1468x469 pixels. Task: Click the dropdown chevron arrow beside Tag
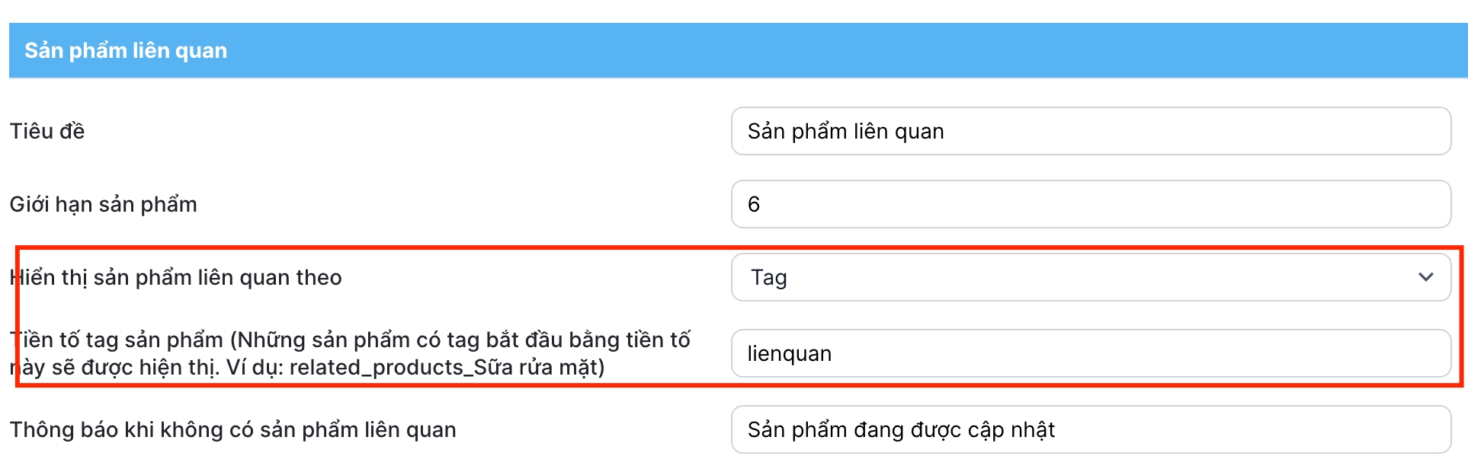[1425, 277]
